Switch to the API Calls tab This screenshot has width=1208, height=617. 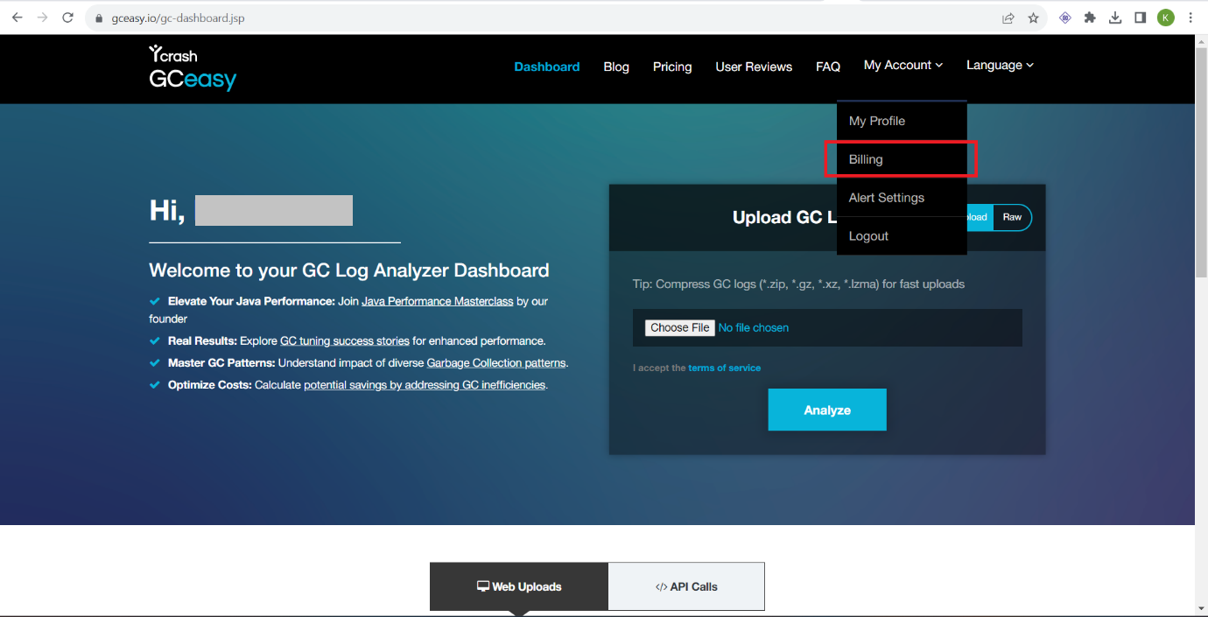click(x=685, y=586)
